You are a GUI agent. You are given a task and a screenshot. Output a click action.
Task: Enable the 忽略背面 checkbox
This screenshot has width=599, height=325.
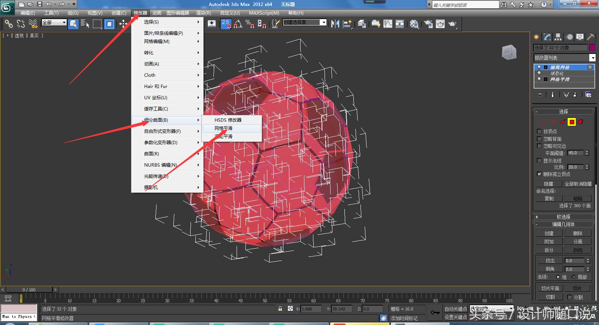coord(539,139)
